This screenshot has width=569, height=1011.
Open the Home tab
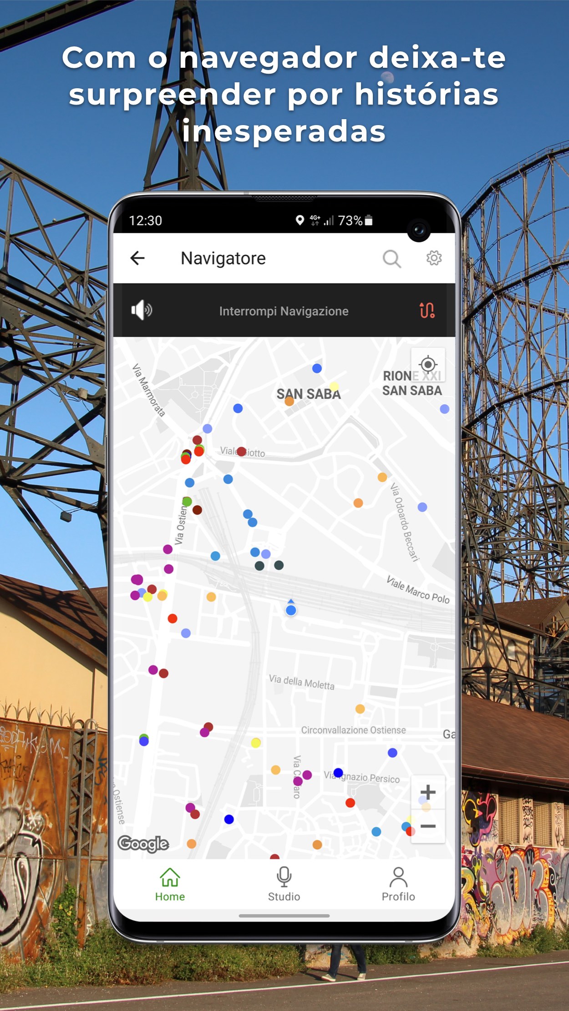[x=170, y=885]
